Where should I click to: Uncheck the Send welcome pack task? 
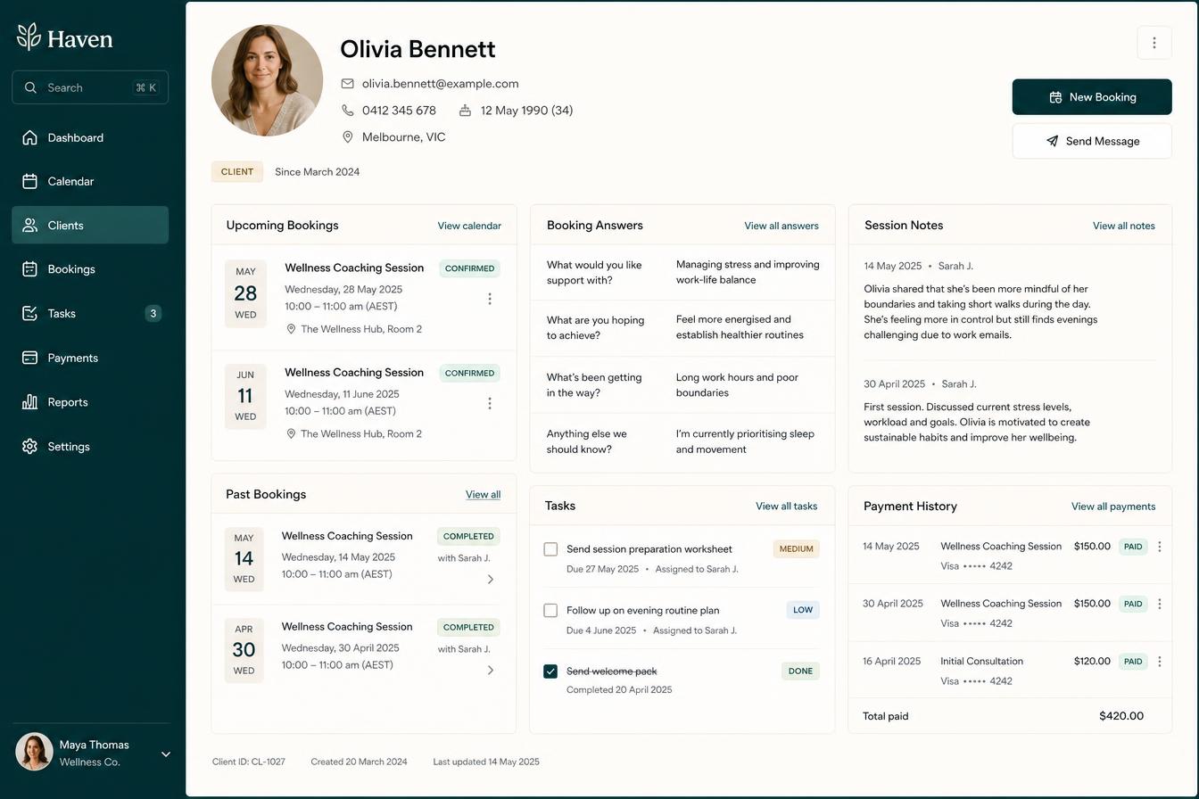[550, 671]
